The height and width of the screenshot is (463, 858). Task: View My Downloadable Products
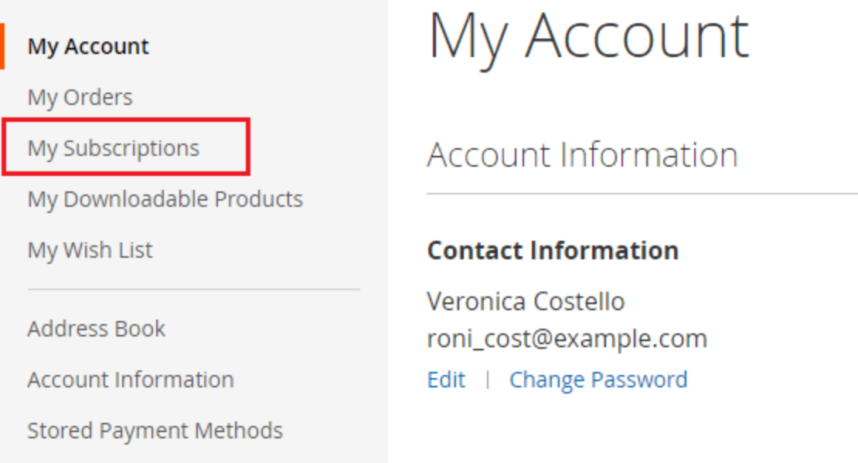pyautogui.click(x=165, y=199)
